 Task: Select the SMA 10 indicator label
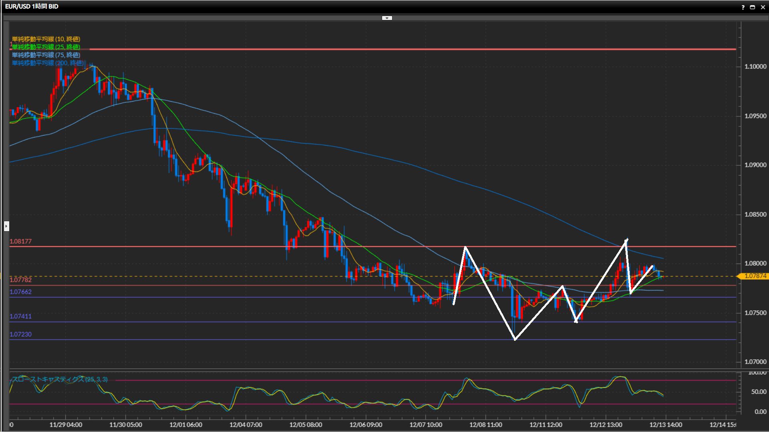click(46, 39)
